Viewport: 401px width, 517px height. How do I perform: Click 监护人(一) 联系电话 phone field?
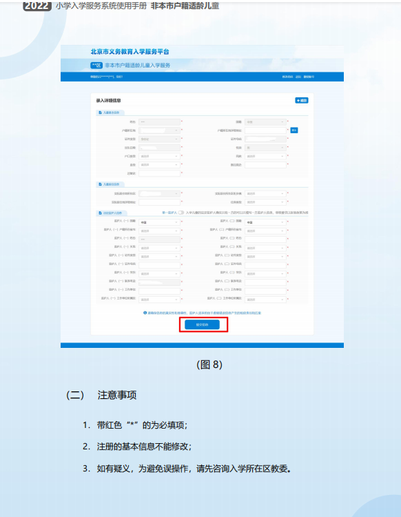159,282
